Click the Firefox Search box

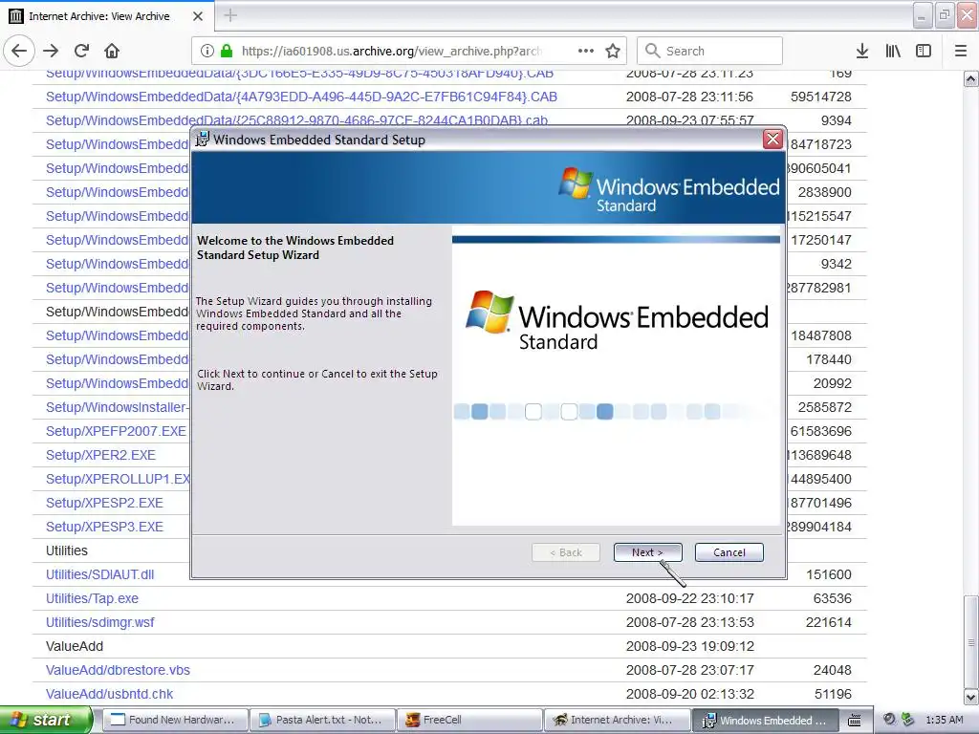tap(710, 51)
